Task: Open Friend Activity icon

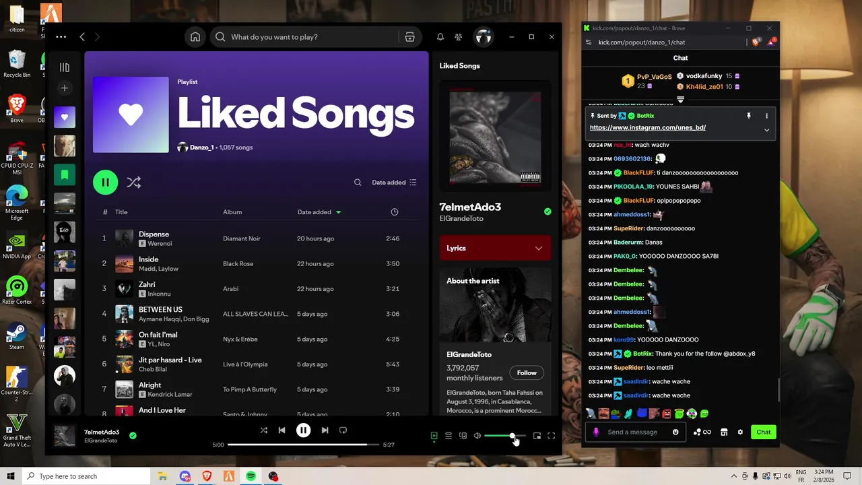Action: (459, 37)
